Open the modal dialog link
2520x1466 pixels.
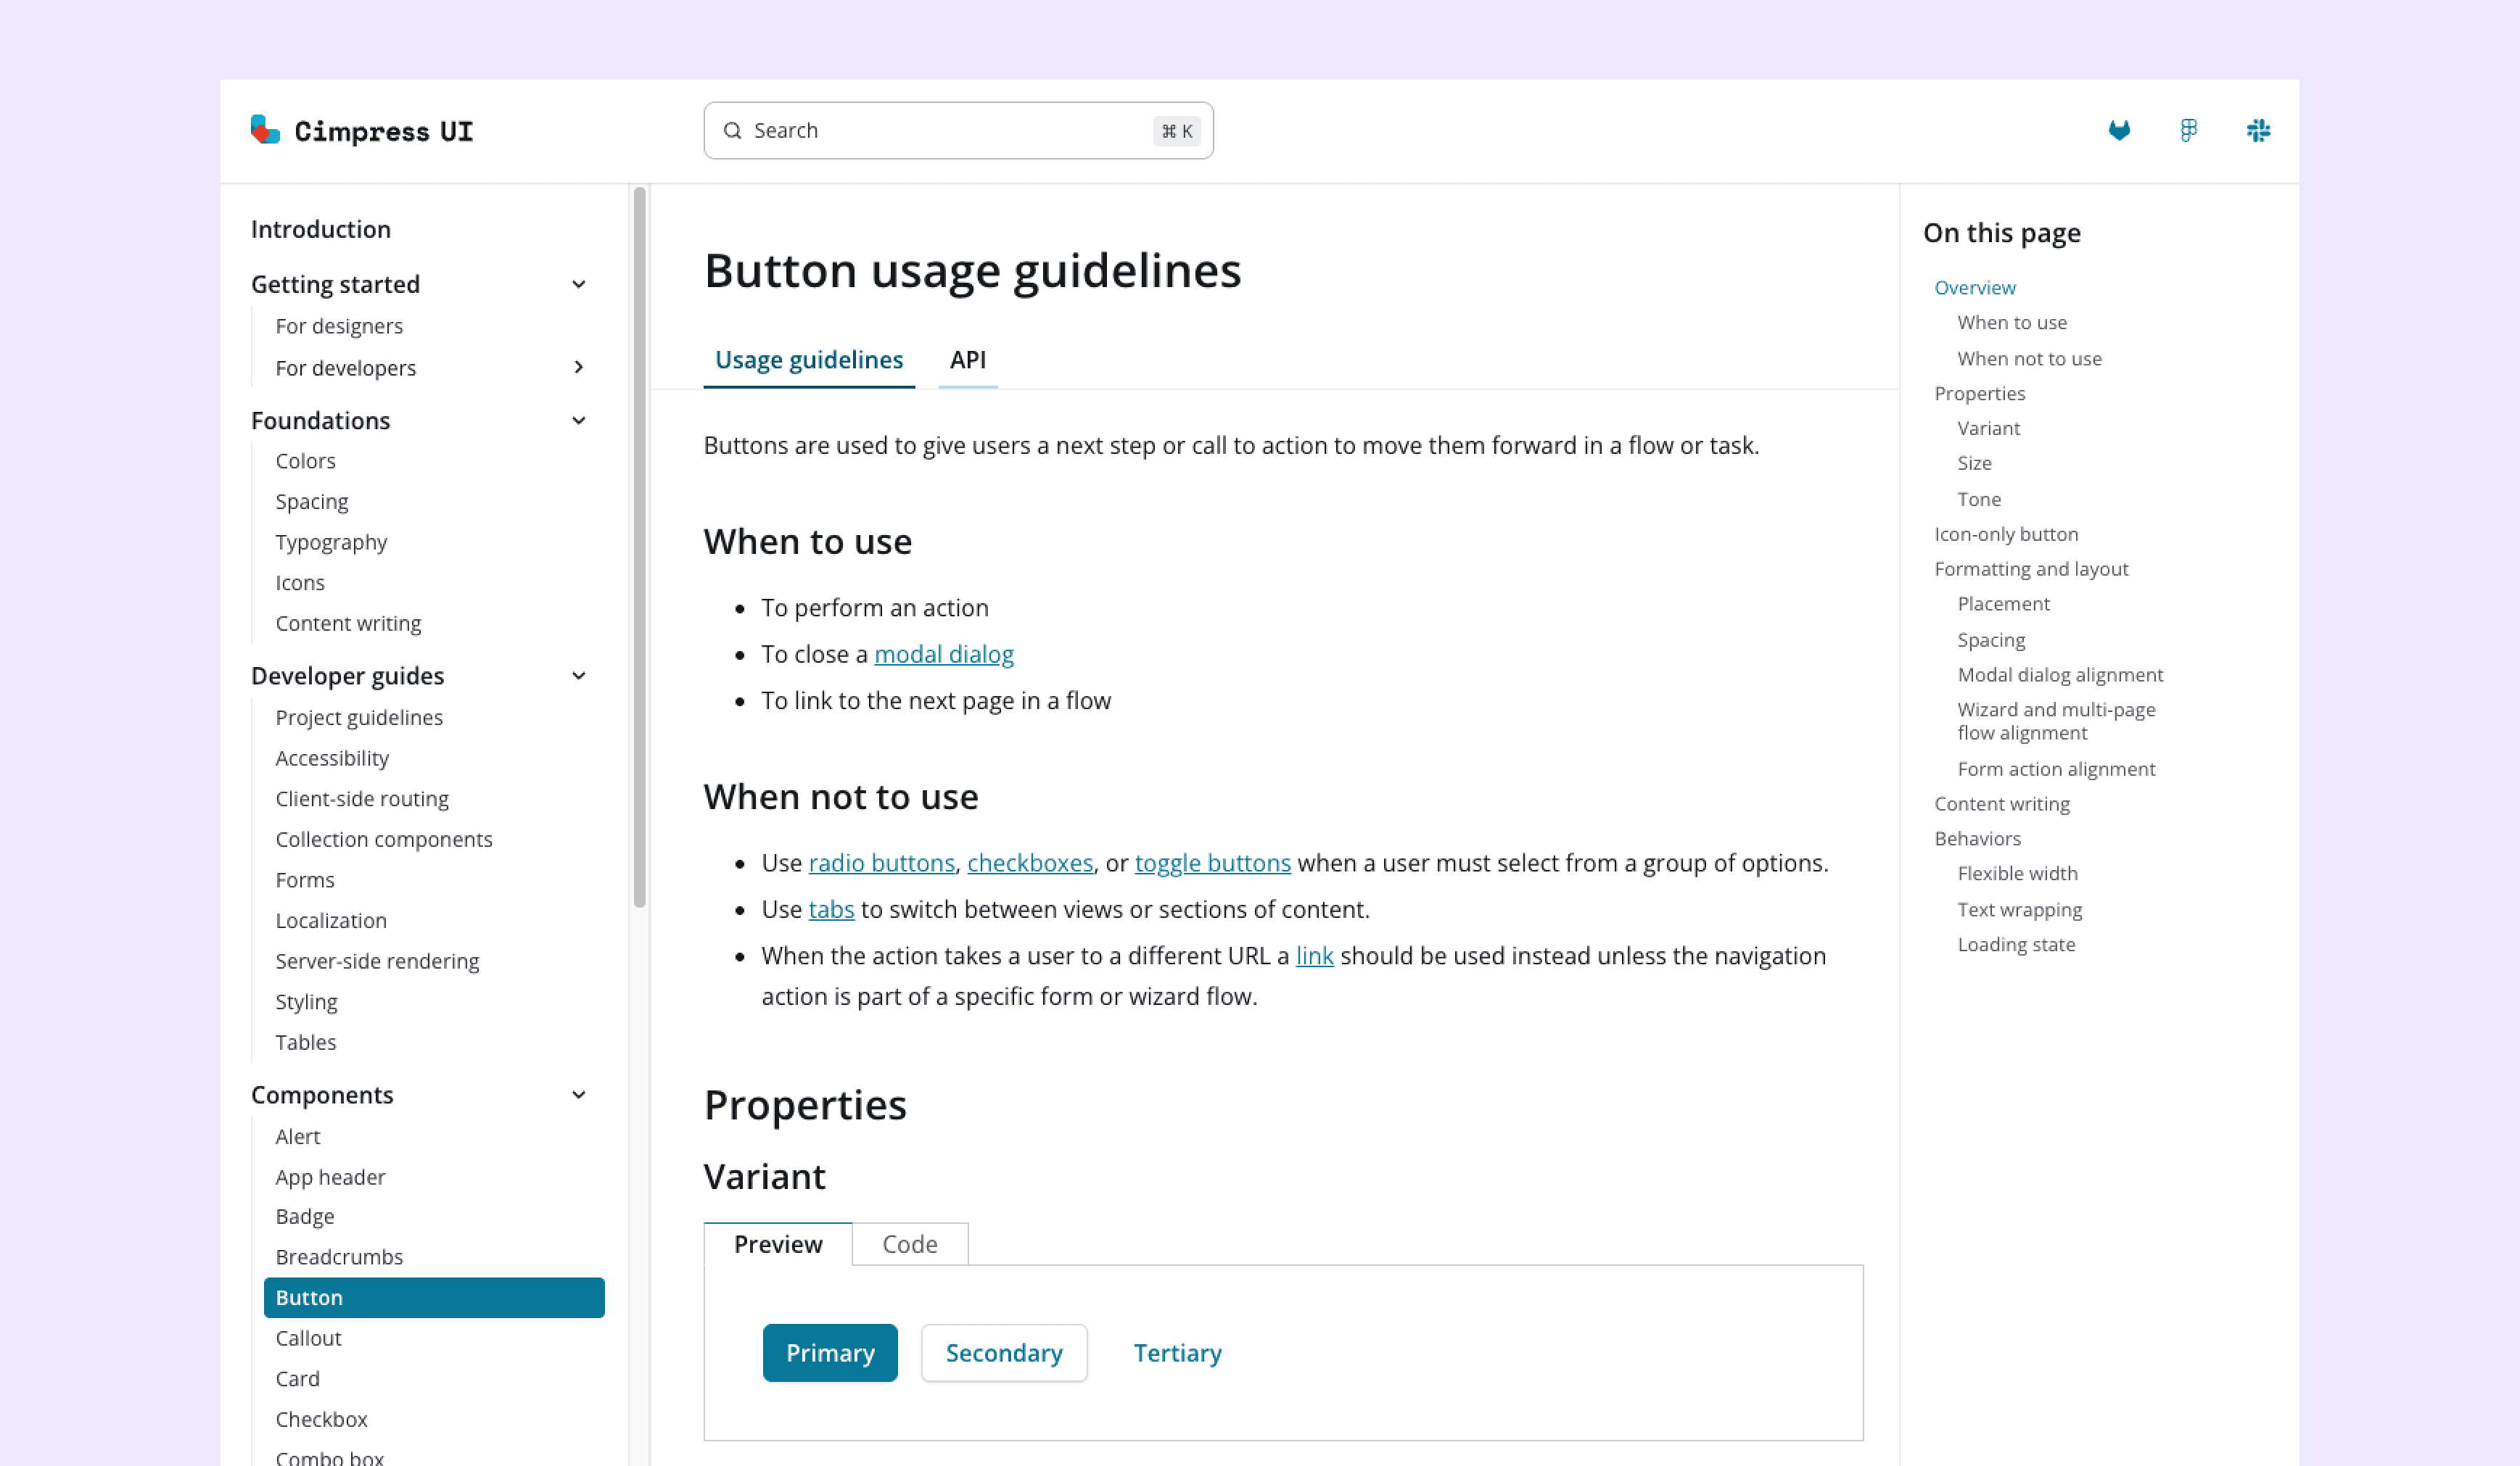(x=943, y=655)
